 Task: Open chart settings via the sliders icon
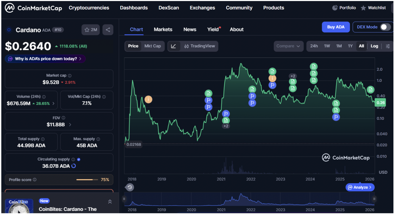[x=388, y=46]
